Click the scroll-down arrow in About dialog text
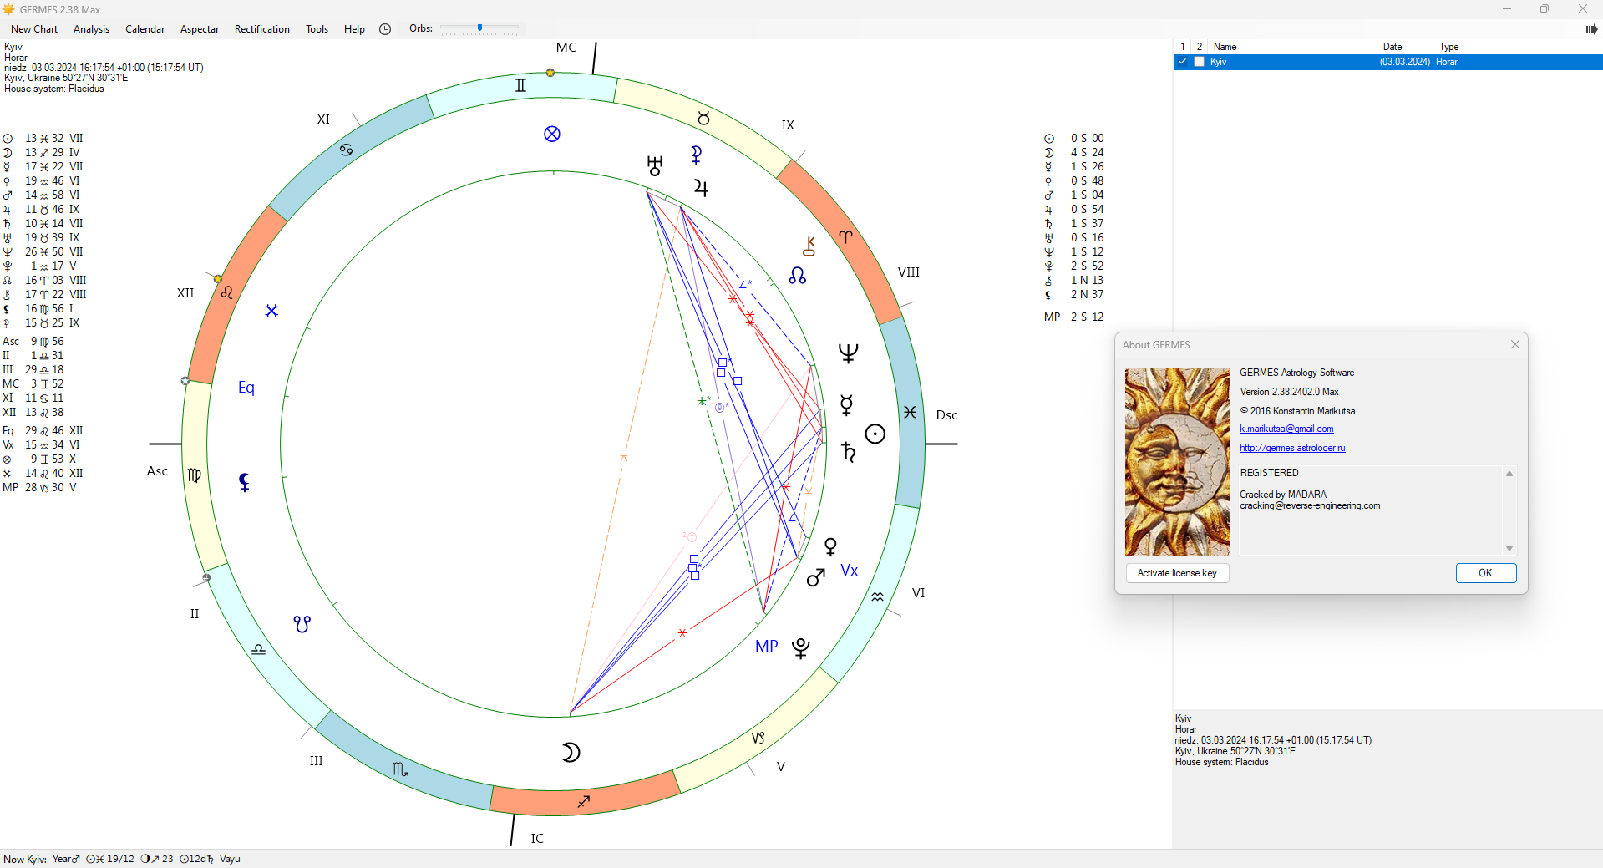The width and height of the screenshot is (1603, 868). tap(1509, 548)
